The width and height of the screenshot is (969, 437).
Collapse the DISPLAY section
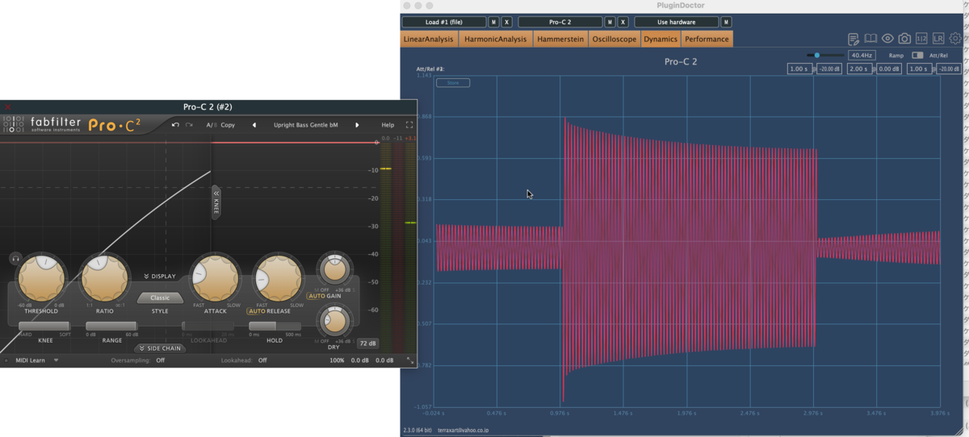click(160, 276)
